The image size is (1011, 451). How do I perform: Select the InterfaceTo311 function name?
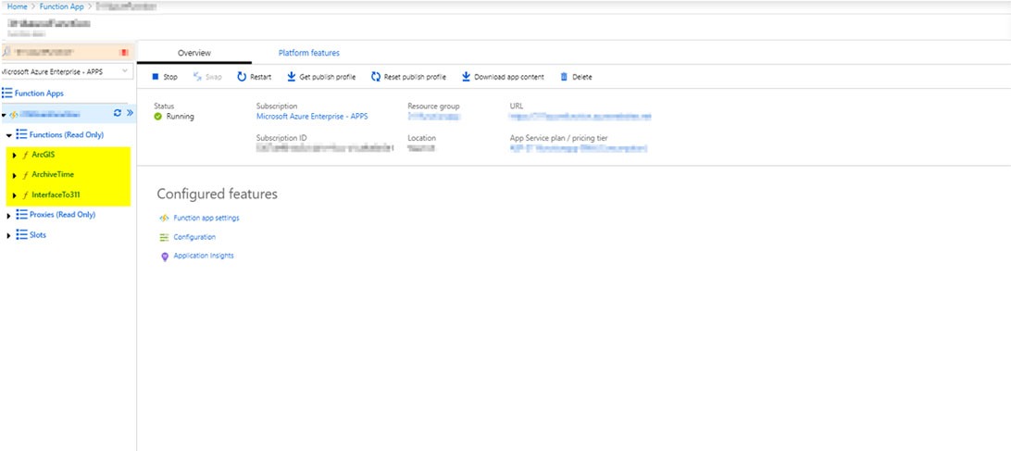[x=56, y=194]
